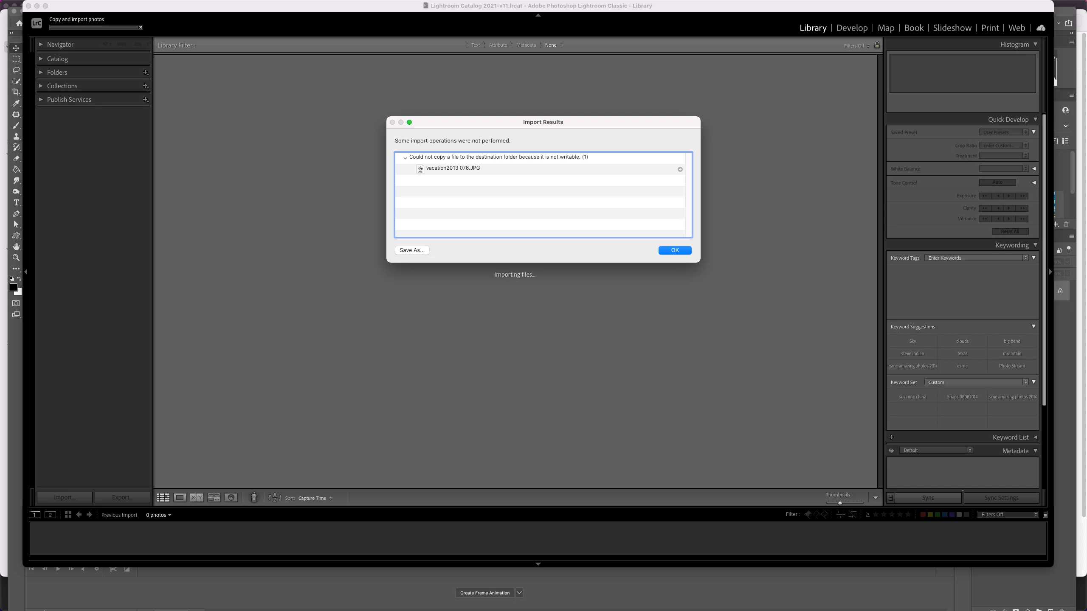The width and height of the screenshot is (1087, 611).
Task: Toggle the Sync auto-sync switch
Action: [891, 498]
